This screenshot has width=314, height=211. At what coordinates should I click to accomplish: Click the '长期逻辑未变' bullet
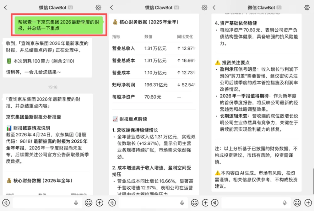[233, 116]
